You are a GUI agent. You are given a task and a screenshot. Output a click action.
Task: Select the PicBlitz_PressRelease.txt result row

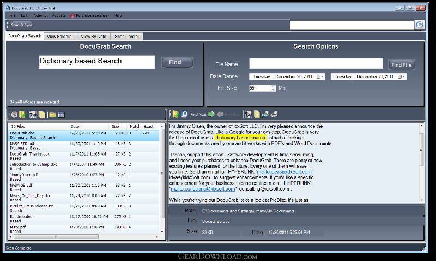tap(84, 209)
